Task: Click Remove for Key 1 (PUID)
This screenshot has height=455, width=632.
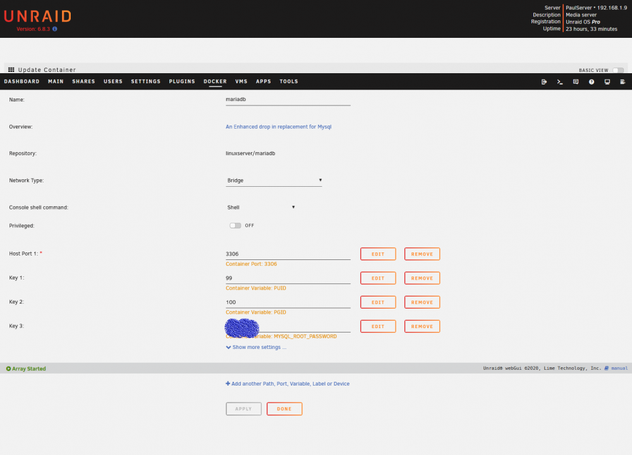Action: (x=422, y=278)
